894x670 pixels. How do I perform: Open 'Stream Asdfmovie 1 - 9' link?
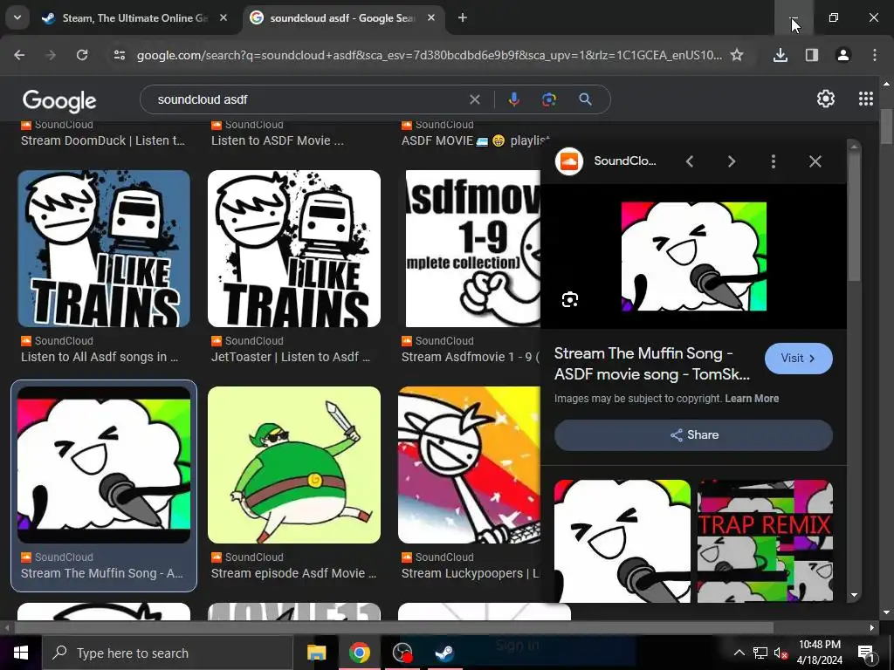(x=471, y=357)
